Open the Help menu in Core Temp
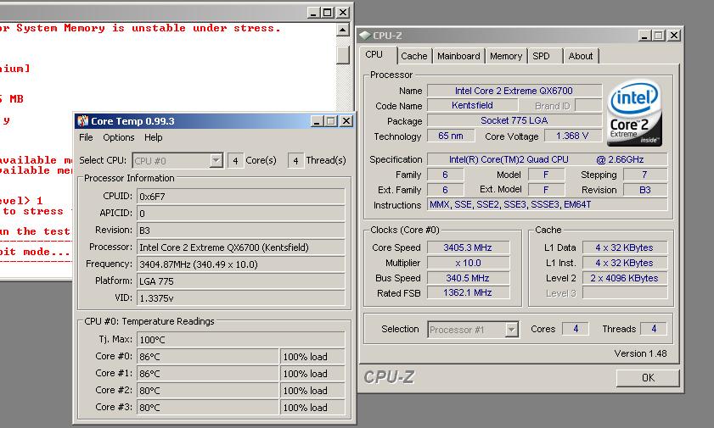This screenshot has width=714, height=428. (x=154, y=137)
